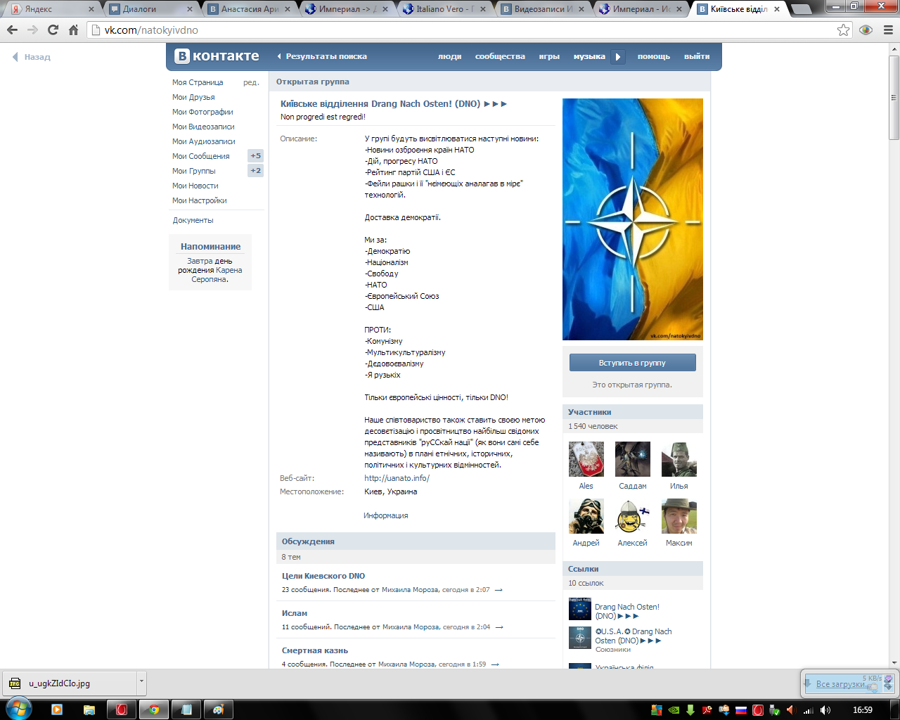Screen dimensions: 900x720
Task: Open http://uanato.info/ website link
Action: coord(397,478)
